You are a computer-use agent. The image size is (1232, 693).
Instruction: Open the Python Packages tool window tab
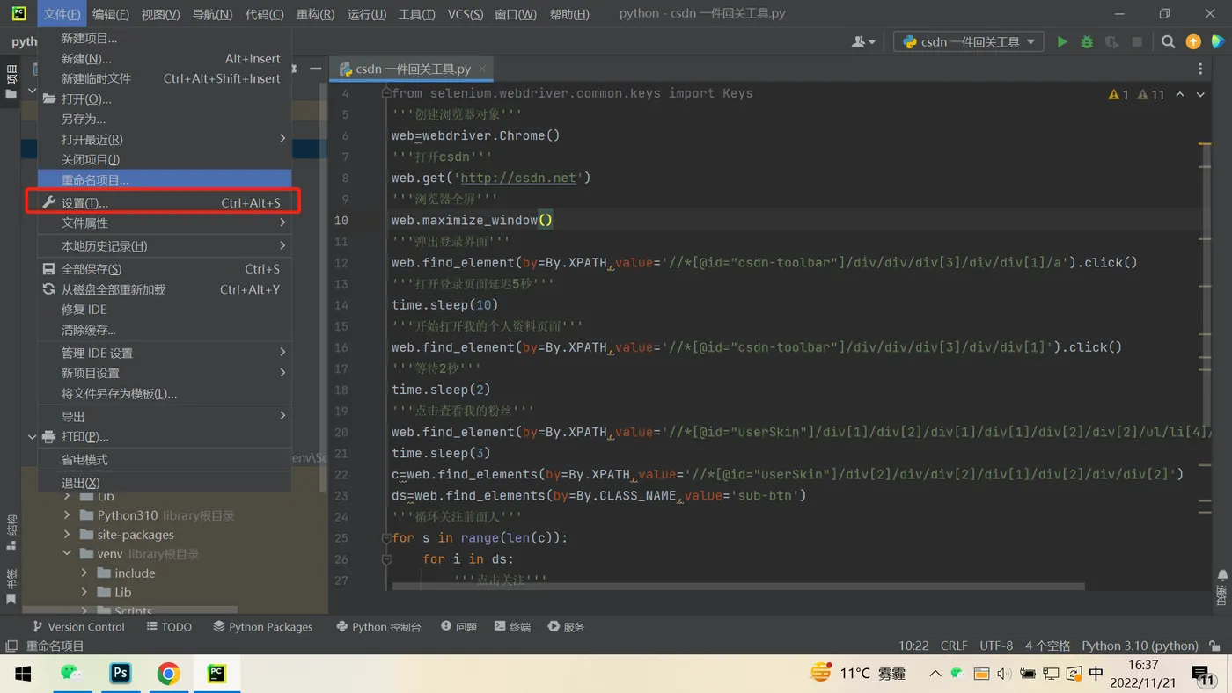click(x=263, y=627)
